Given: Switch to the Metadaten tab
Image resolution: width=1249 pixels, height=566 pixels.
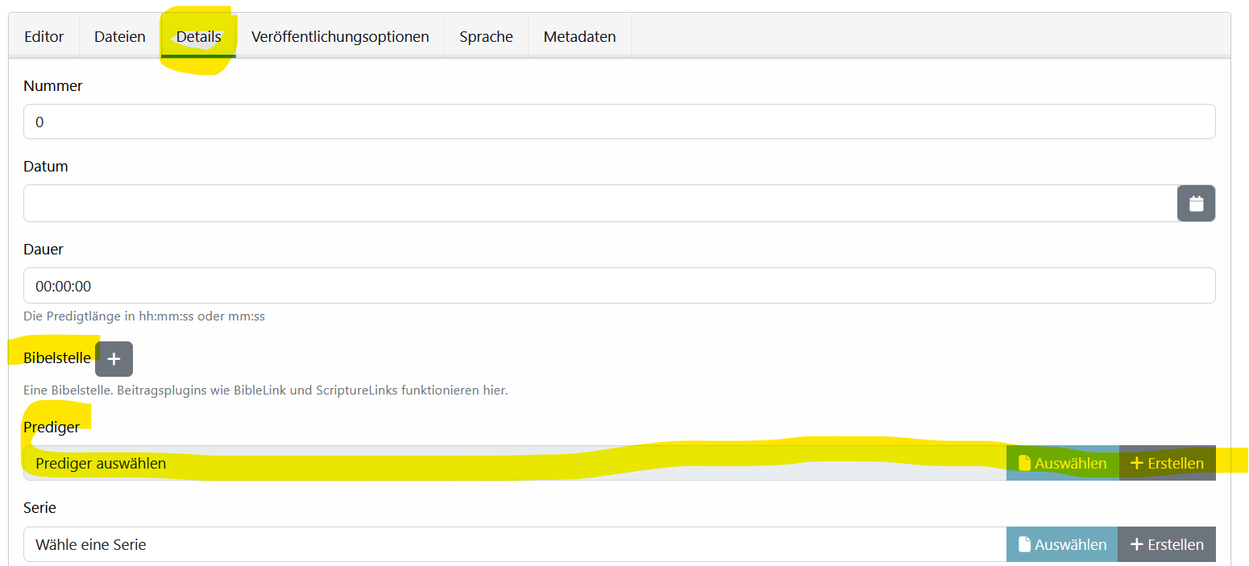Looking at the screenshot, I should pyautogui.click(x=579, y=36).
